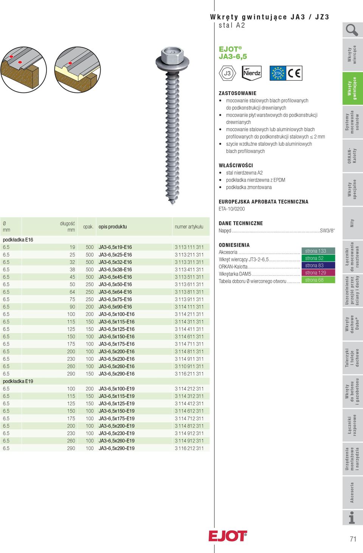Open the Łączniki do mocowania rusztowań tab
363x553 pixels.
pos(352,257)
